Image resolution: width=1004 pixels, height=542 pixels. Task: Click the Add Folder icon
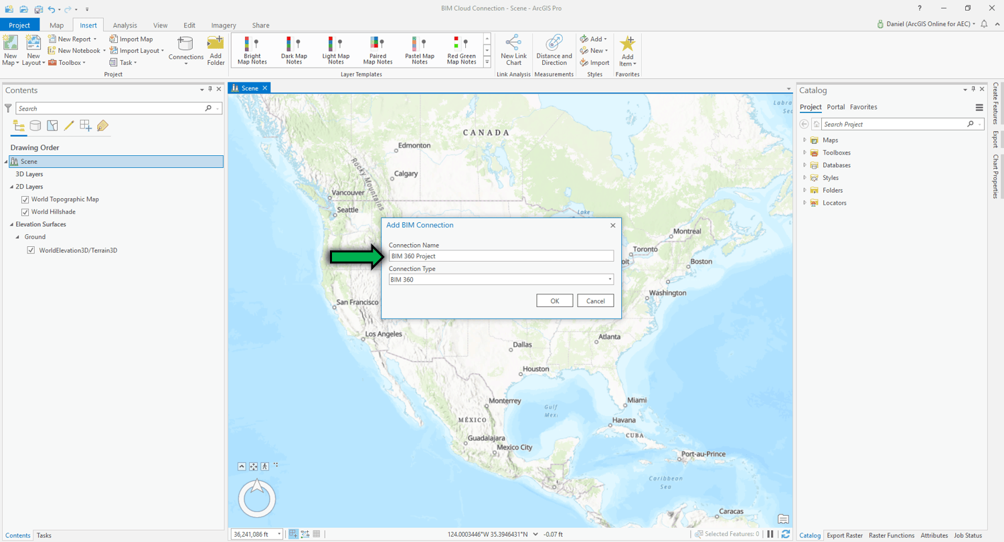click(x=216, y=44)
